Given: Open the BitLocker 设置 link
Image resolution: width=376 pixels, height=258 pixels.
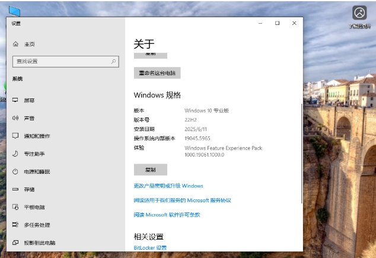Looking at the screenshot, I should click(150, 247).
